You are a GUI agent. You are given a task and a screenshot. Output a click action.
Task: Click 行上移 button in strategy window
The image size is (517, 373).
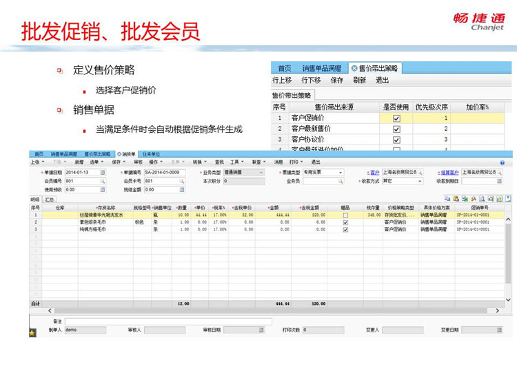coord(282,81)
